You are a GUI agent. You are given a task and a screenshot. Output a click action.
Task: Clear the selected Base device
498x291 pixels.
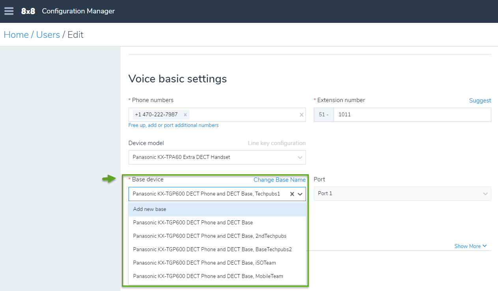(x=292, y=194)
